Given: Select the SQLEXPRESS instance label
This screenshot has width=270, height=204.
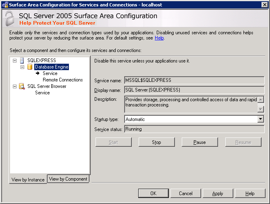Looking at the screenshot, I should click(x=42, y=60).
